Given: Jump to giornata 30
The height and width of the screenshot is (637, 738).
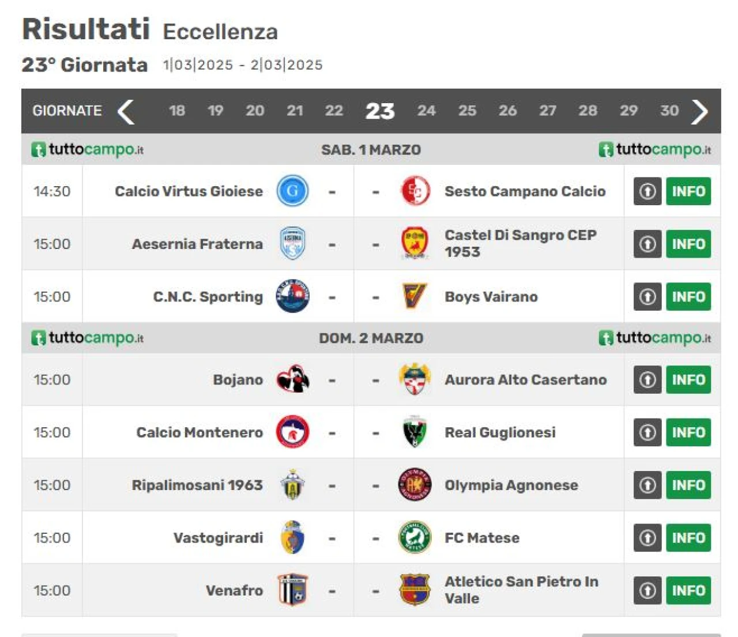Looking at the screenshot, I should click(x=669, y=111).
